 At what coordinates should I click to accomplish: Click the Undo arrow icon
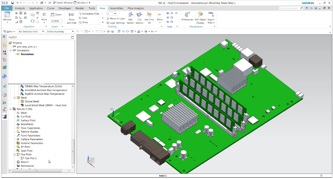point(17,3)
